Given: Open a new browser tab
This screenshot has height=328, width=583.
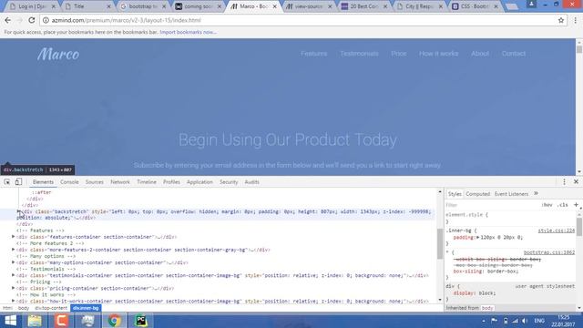Looking at the screenshot, I should click(x=512, y=6).
